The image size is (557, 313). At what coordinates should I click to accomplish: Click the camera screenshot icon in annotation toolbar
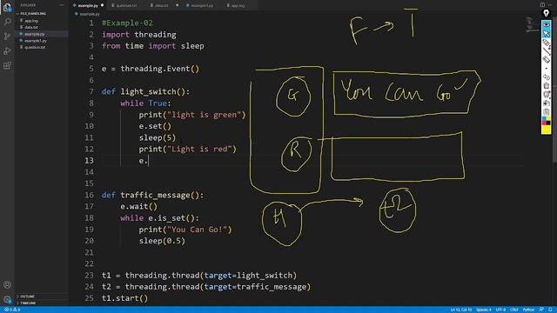[x=547, y=103]
